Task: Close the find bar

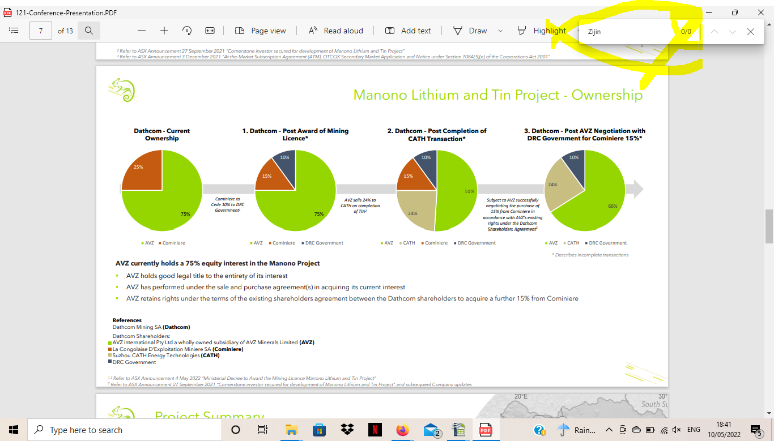Action: tap(751, 32)
